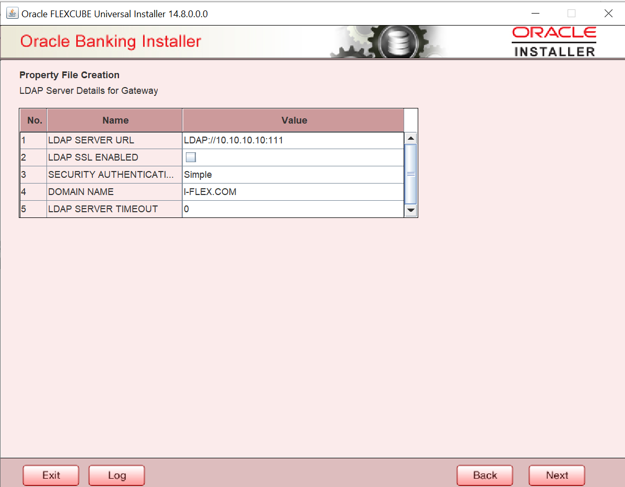Viewport: 625px width, 487px height.
Task: Select the DOMAIN NAME name cell
Action: (x=114, y=191)
